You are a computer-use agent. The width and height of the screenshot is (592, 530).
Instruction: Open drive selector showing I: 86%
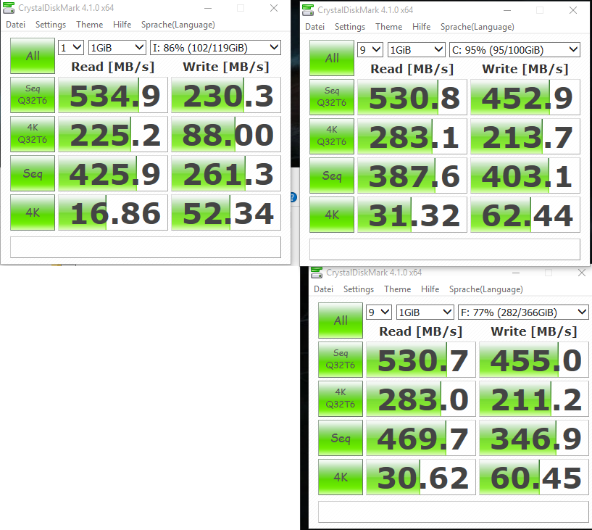[215, 48]
